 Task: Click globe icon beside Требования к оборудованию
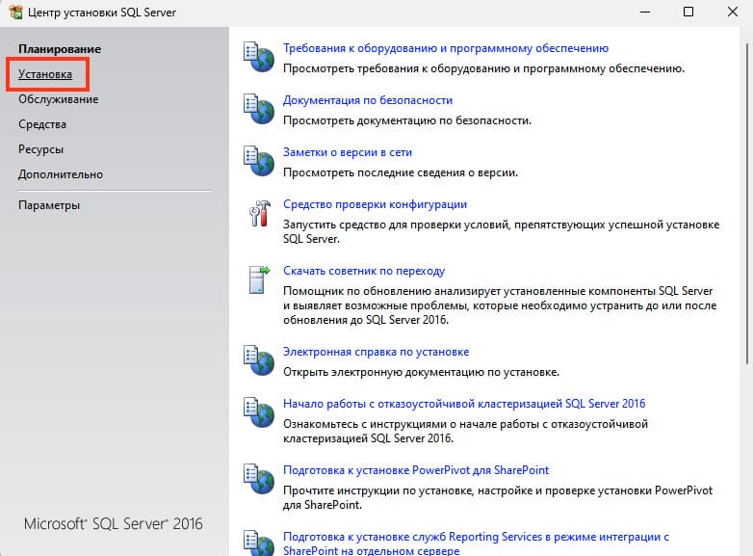point(258,57)
